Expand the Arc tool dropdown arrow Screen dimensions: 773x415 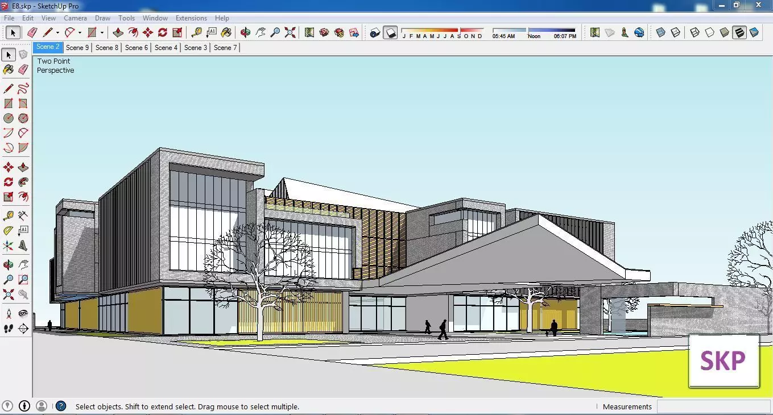(80, 33)
